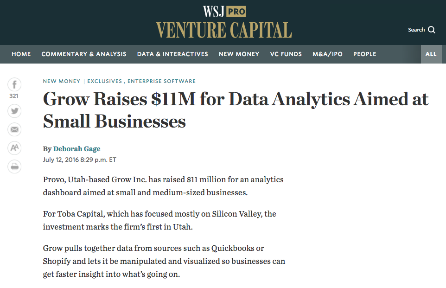Go to the People section
Screen dimensions: 446x288
click(x=365, y=54)
